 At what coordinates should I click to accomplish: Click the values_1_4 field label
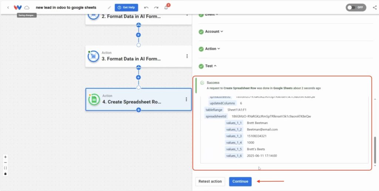coord(234,143)
